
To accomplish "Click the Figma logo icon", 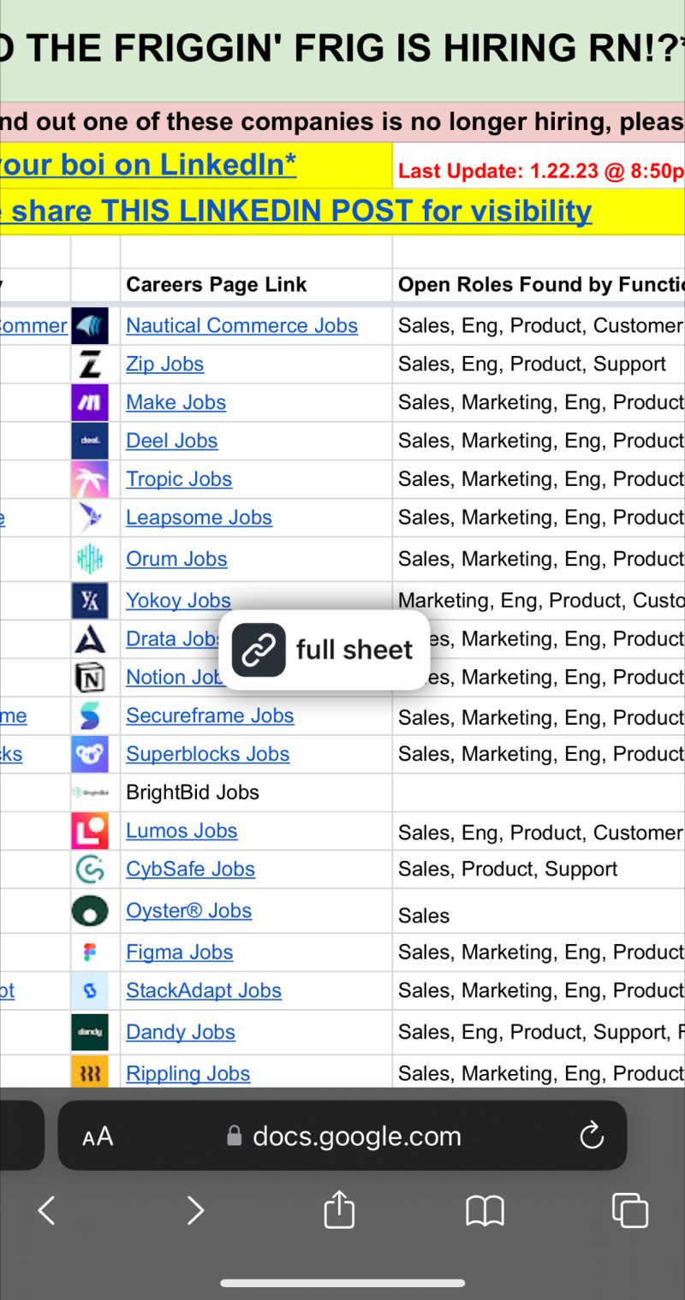I will pos(90,952).
